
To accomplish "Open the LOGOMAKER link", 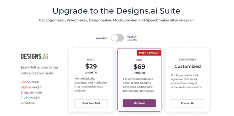I will click(30, 82).
